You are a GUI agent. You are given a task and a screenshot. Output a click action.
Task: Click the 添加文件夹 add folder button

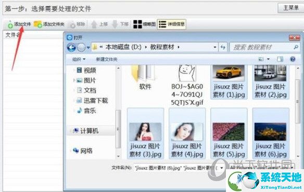point(49,24)
